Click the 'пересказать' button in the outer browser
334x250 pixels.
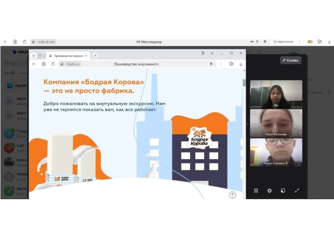(283, 42)
